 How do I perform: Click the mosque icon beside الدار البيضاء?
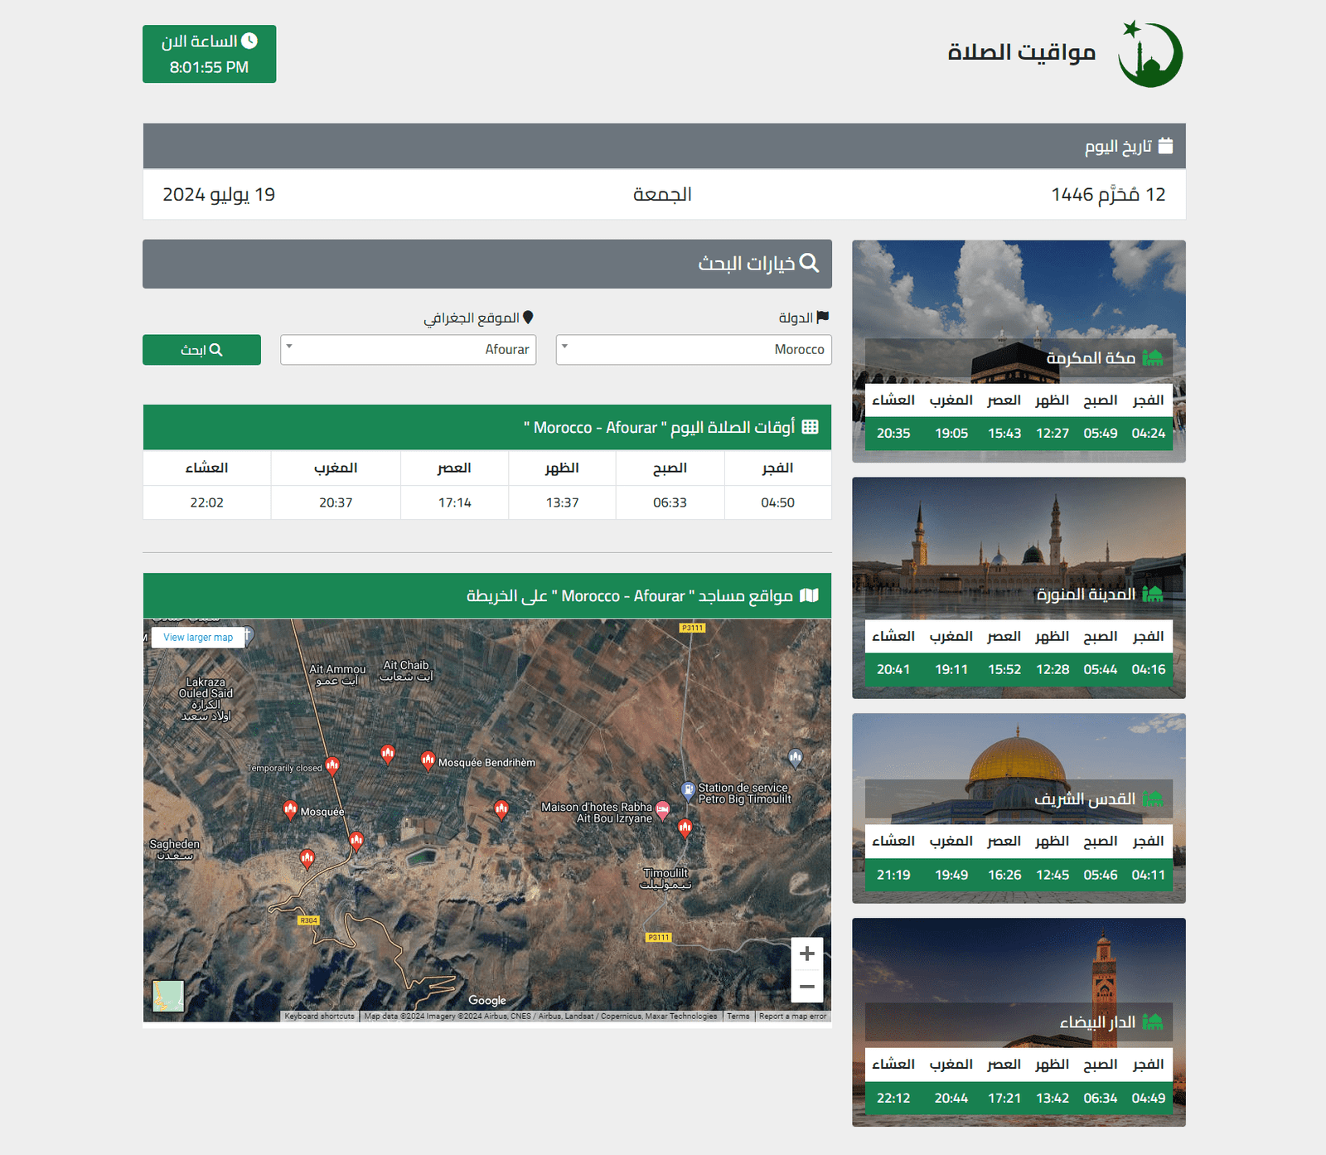[x=1153, y=1022]
